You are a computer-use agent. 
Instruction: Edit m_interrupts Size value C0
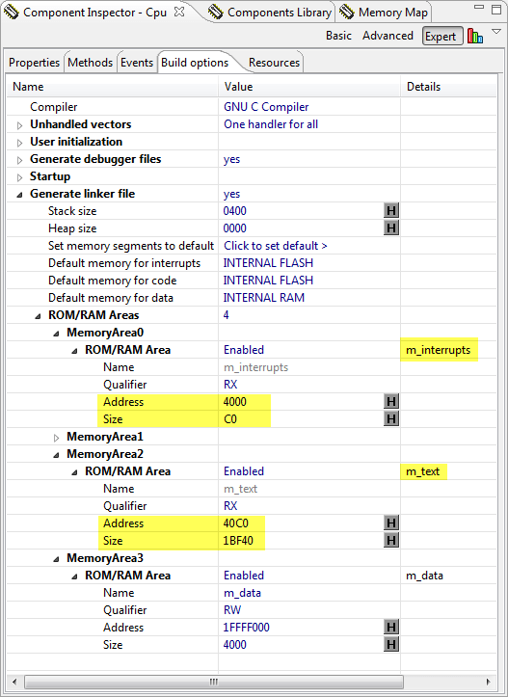(230, 419)
